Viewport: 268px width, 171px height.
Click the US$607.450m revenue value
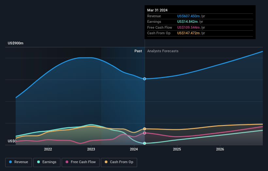188,16
